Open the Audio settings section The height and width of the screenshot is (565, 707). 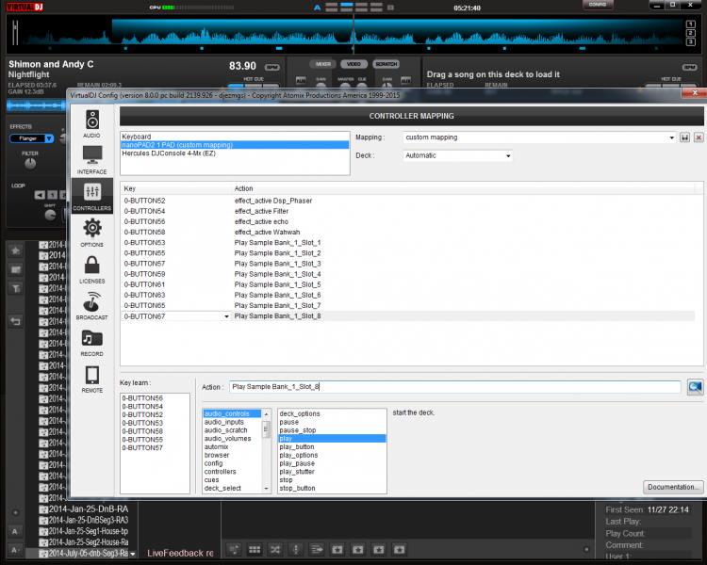pos(92,123)
